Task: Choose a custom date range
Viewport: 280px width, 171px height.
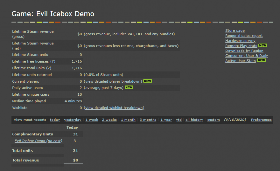Action: pyautogui.click(x=213, y=120)
